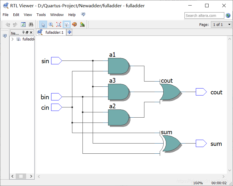Select the cin input pin symbol
Screen dimensions: 233x186
click(56, 107)
